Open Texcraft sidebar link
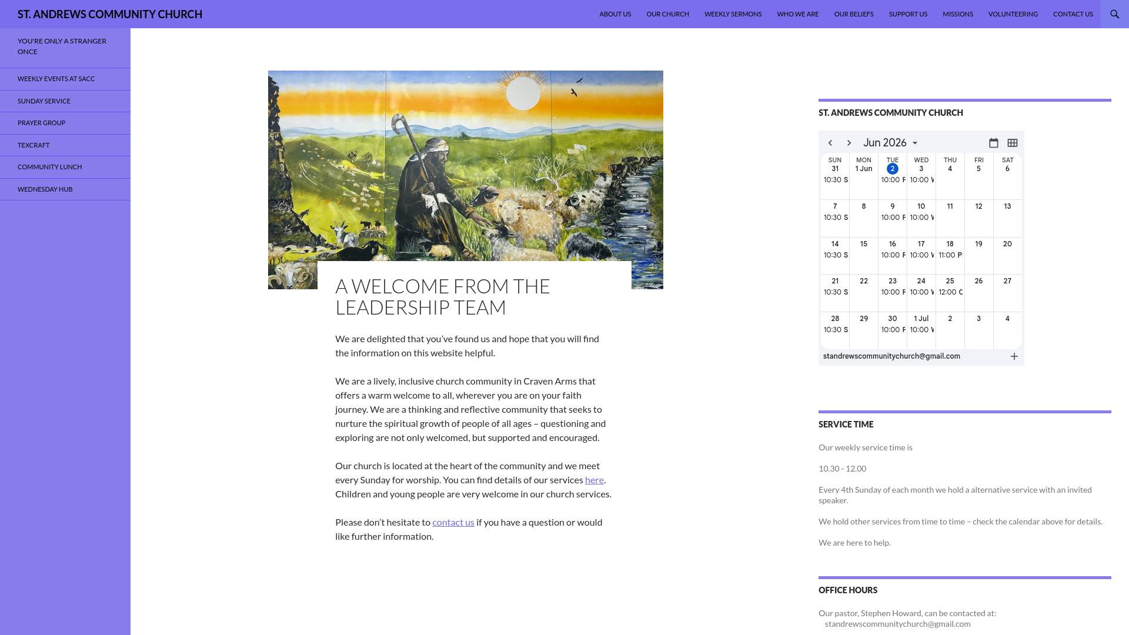 pos(65,145)
